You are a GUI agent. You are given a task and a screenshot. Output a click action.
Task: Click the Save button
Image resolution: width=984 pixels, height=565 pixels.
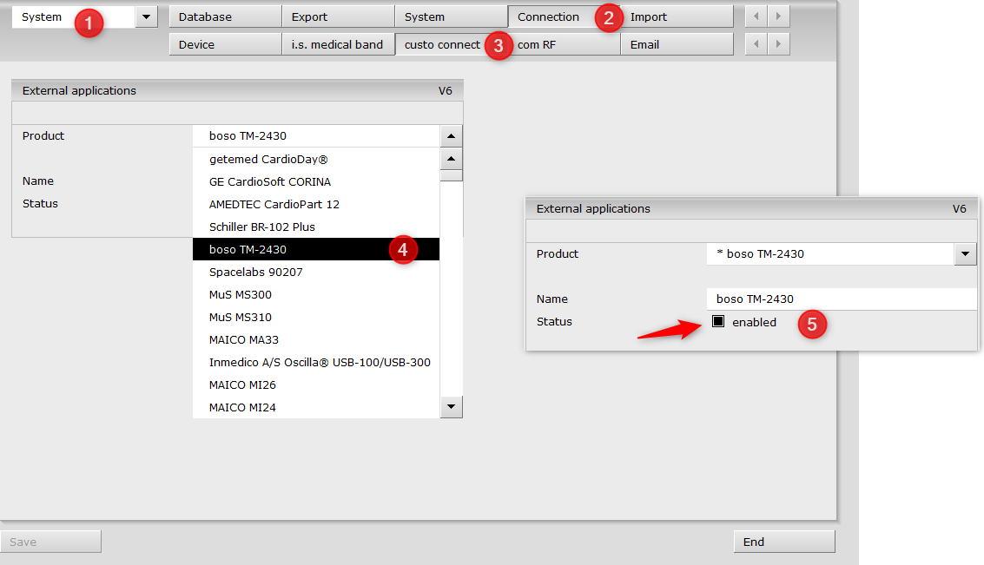(51, 542)
